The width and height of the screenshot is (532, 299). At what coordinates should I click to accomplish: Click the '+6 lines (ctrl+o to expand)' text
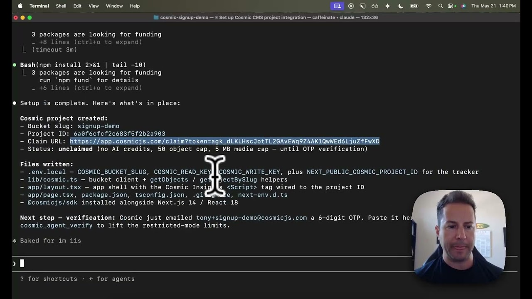tap(91, 88)
